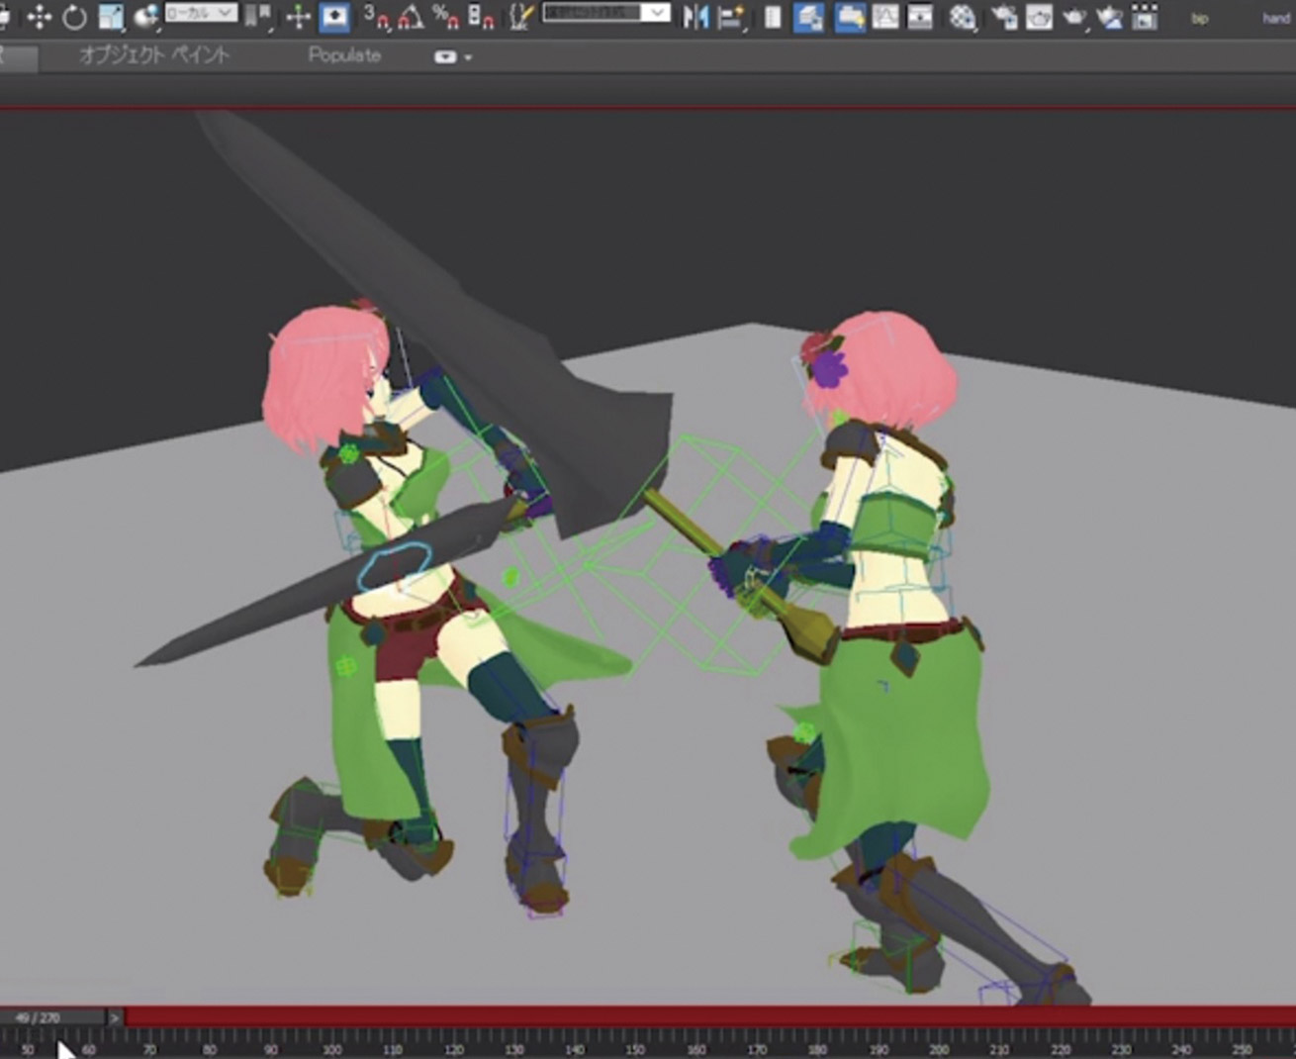
Task: Toggle the Angle Snap magnet
Action: (x=411, y=16)
